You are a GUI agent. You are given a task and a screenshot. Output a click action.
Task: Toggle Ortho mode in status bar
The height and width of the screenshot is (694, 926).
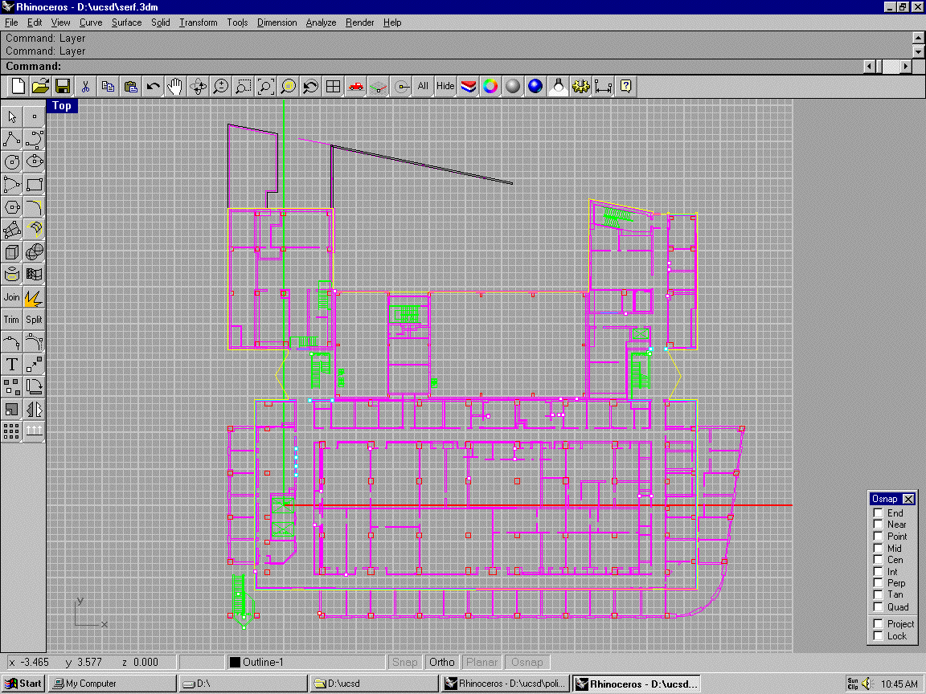pos(441,663)
